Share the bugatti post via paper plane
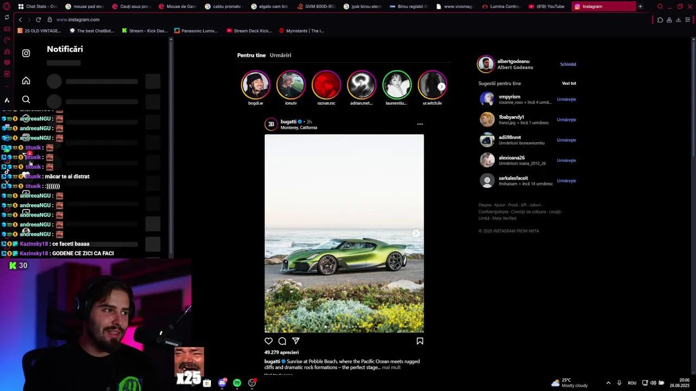Viewport: 696px width, 391px height. (296, 341)
